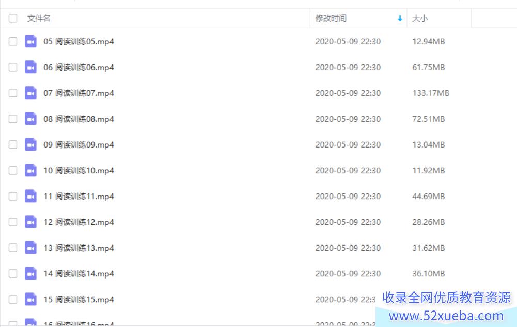The image size is (517, 327).
Task: Click the video icon of 13 阅读训练13.mp4
Action: tap(30, 248)
